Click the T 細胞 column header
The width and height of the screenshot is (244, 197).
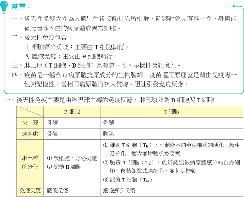click(x=171, y=111)
